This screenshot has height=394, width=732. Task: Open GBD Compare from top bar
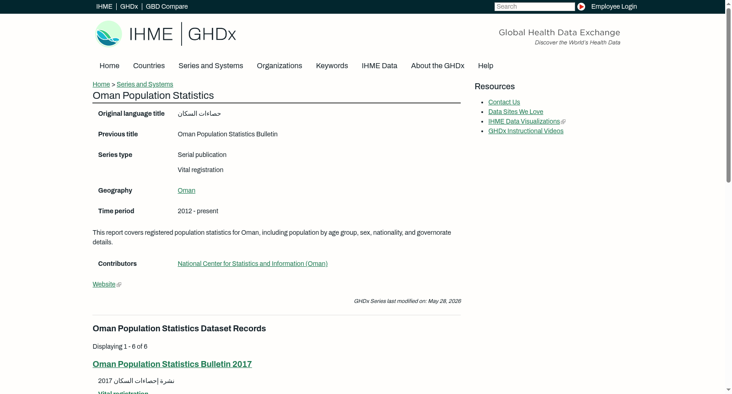coord(167,6)
